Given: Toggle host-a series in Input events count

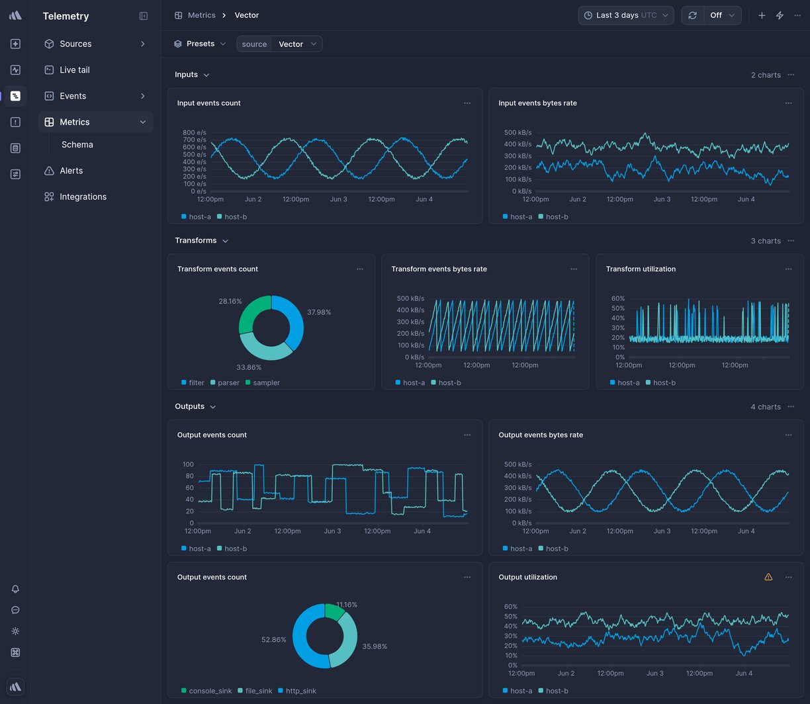Looking at the screenshot, I should point(196,216).
